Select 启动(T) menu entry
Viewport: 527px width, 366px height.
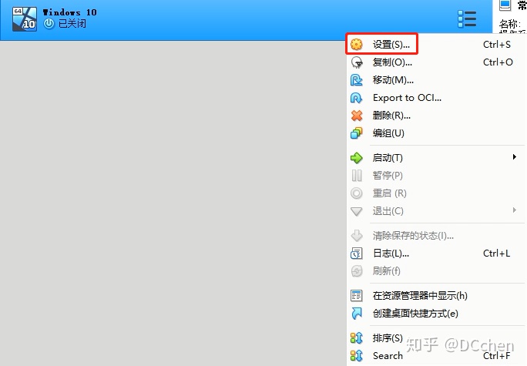pyautogui.click(x=388, y=158)
